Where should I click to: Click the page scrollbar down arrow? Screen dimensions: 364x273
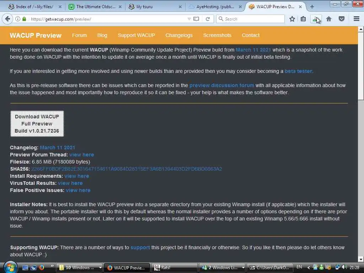point(361,259)
